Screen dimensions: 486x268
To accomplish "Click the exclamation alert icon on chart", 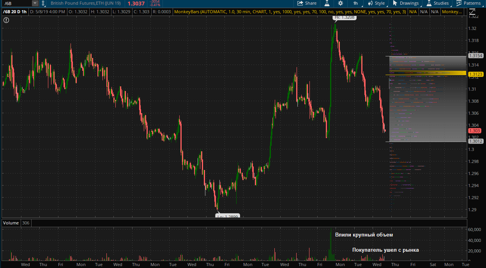I will click(6, 19).
